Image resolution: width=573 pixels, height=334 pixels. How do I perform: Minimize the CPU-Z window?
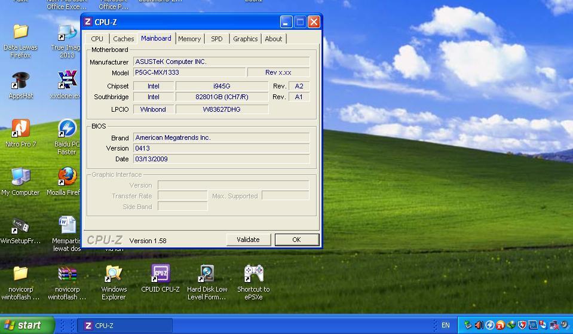(286, 22)
